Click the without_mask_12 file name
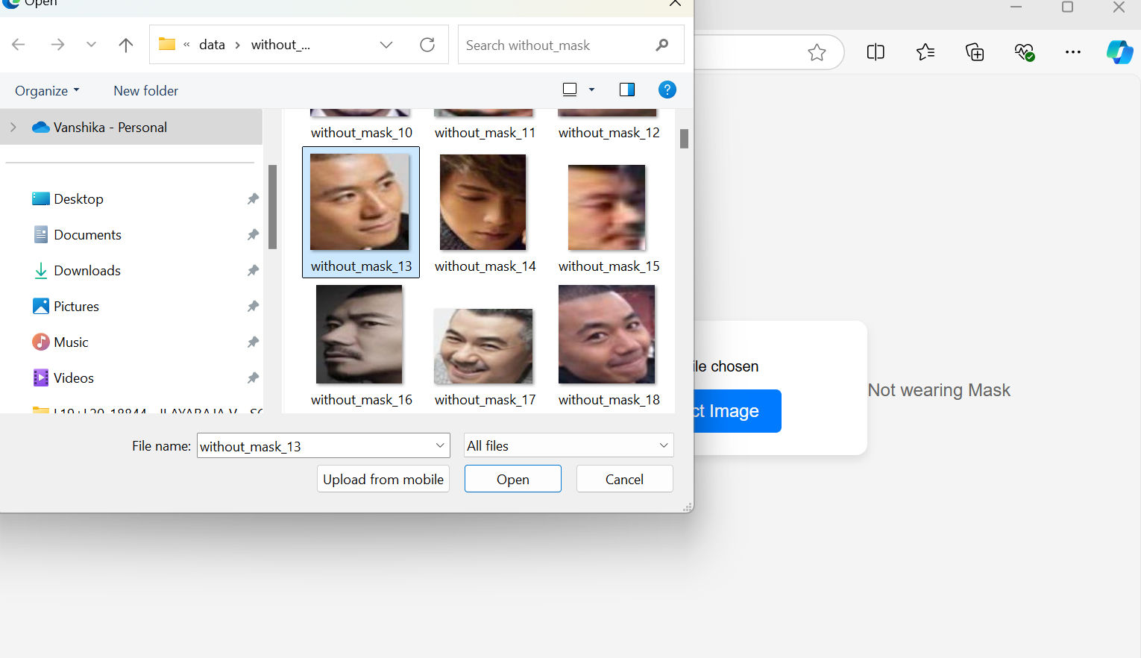This screenshot has width=1141, height=658. tap(609, 133)
